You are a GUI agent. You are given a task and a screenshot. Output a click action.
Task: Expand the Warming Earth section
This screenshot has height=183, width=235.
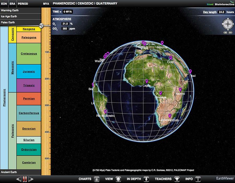[21, 10]
